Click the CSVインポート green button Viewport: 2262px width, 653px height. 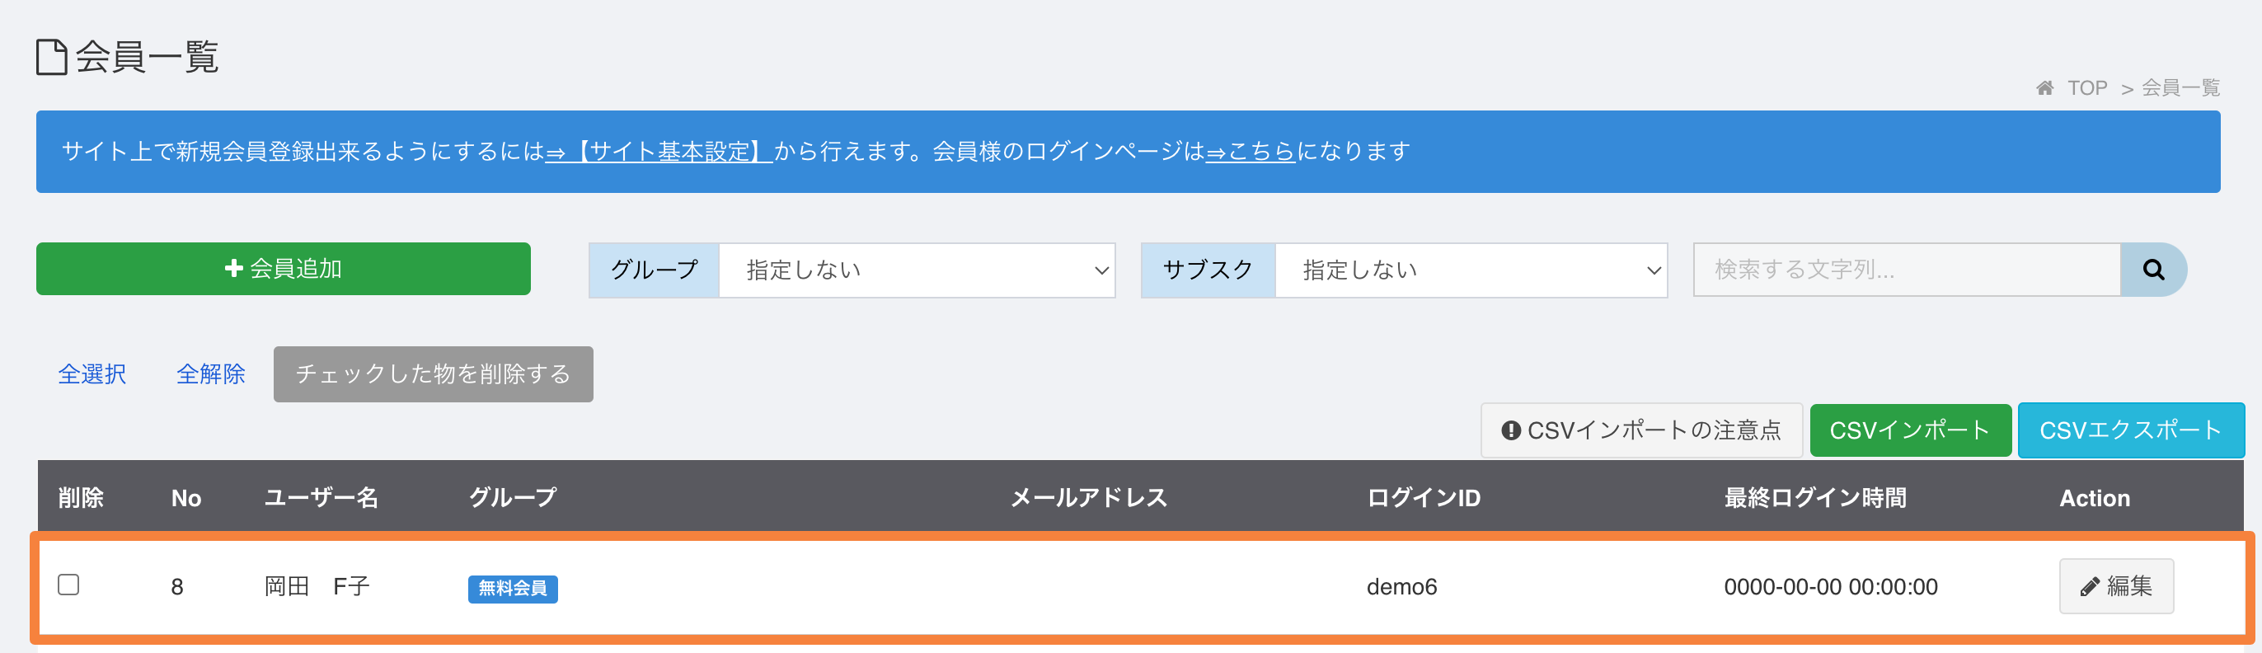(x=1910, y=430)
